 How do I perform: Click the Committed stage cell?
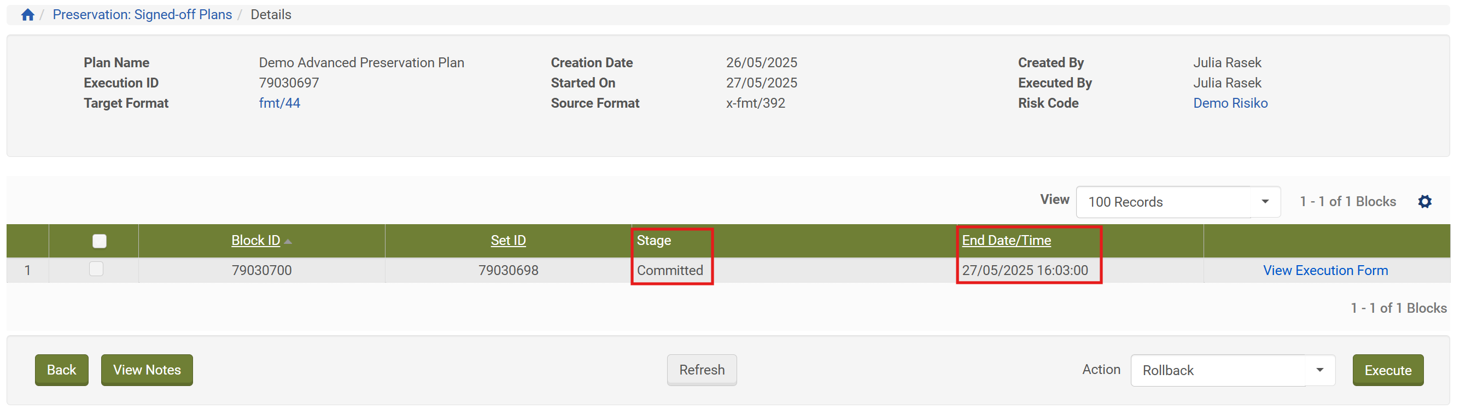(669, 271)
